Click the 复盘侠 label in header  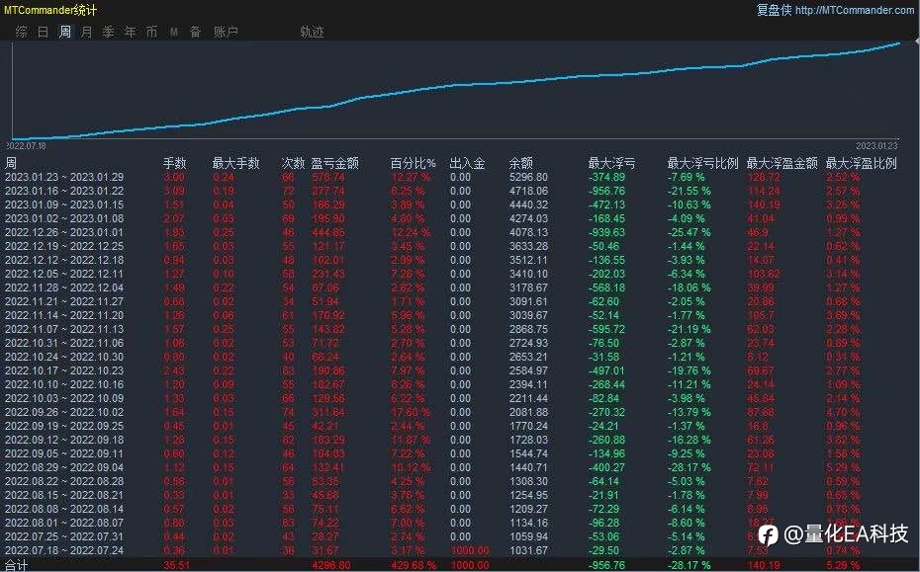pos(774,10)
